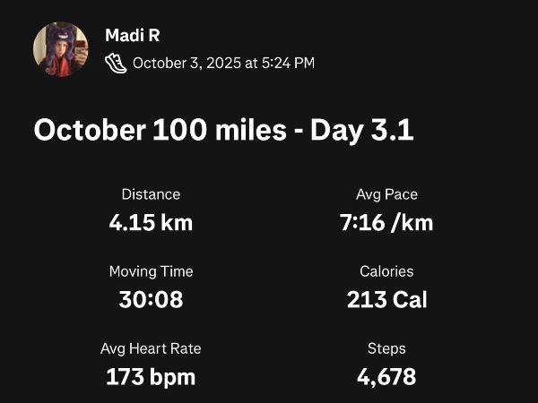Open the Madi R athlete name link

pos(131,36)
